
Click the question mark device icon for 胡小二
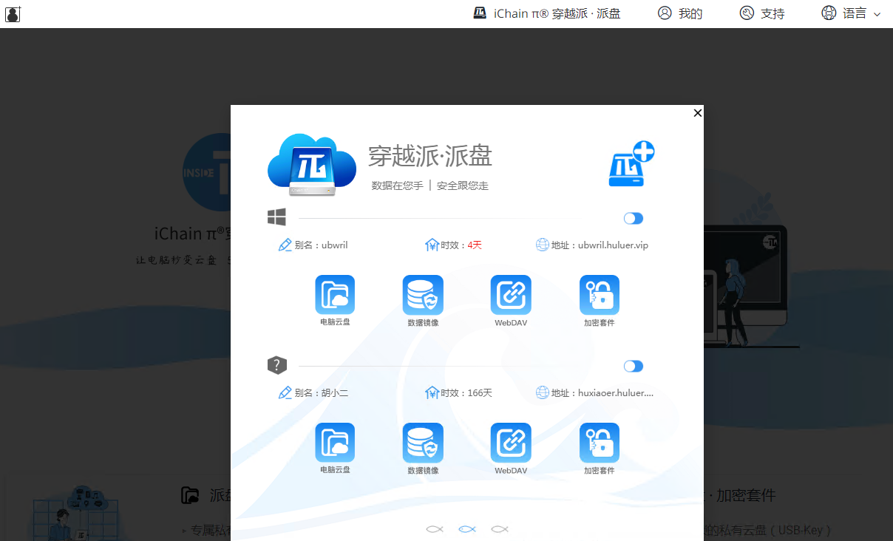[276, 365]
